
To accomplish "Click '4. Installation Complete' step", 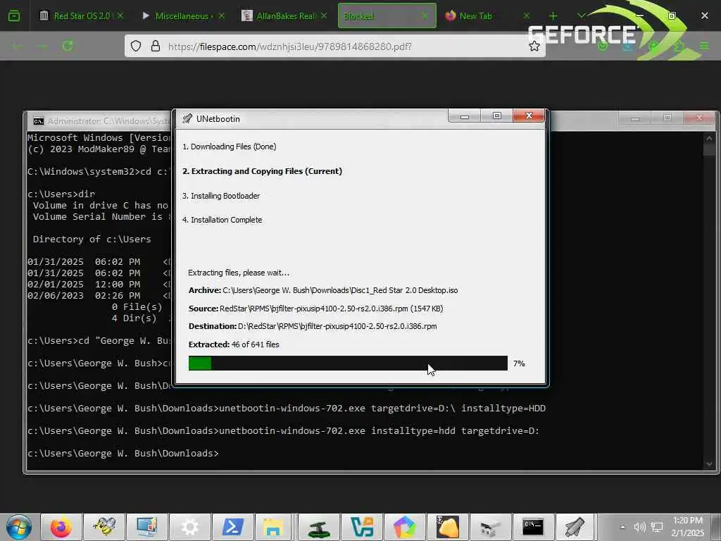I will (222, 220).
